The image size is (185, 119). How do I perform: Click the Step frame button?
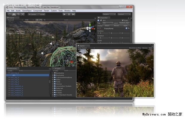[x=73, y=14]
